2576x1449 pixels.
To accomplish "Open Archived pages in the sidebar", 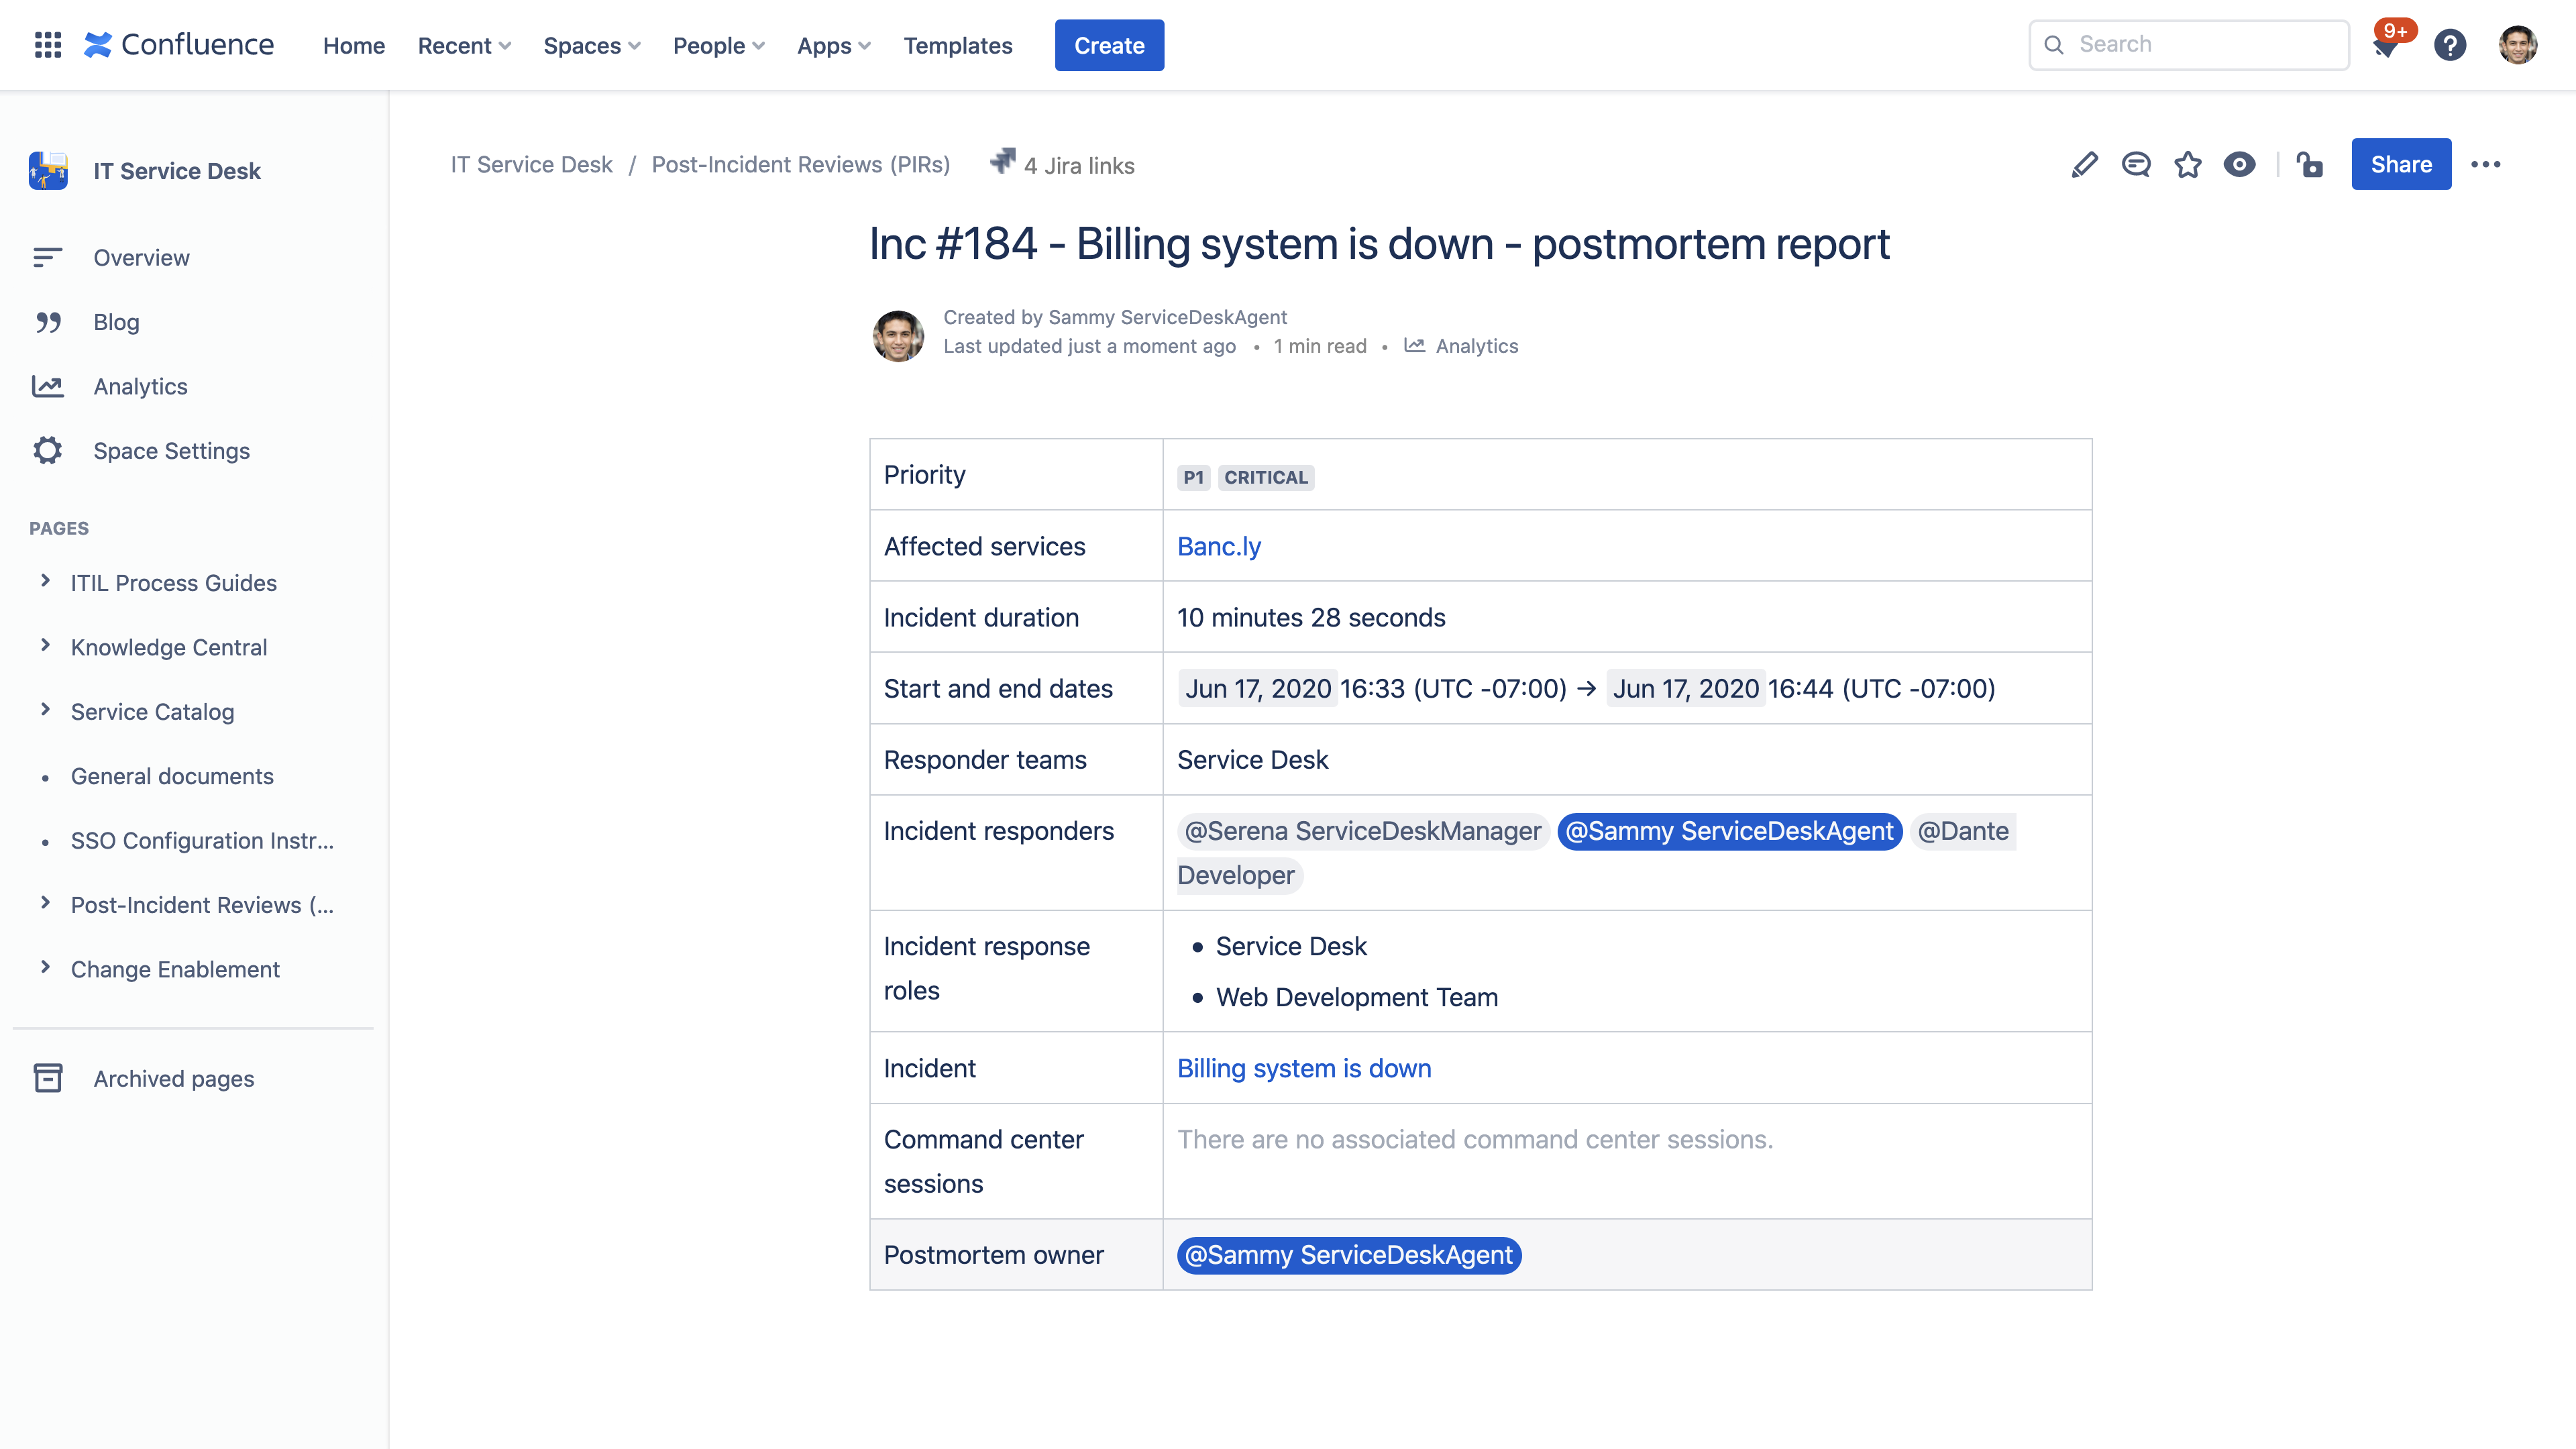I will point(174,1079).
